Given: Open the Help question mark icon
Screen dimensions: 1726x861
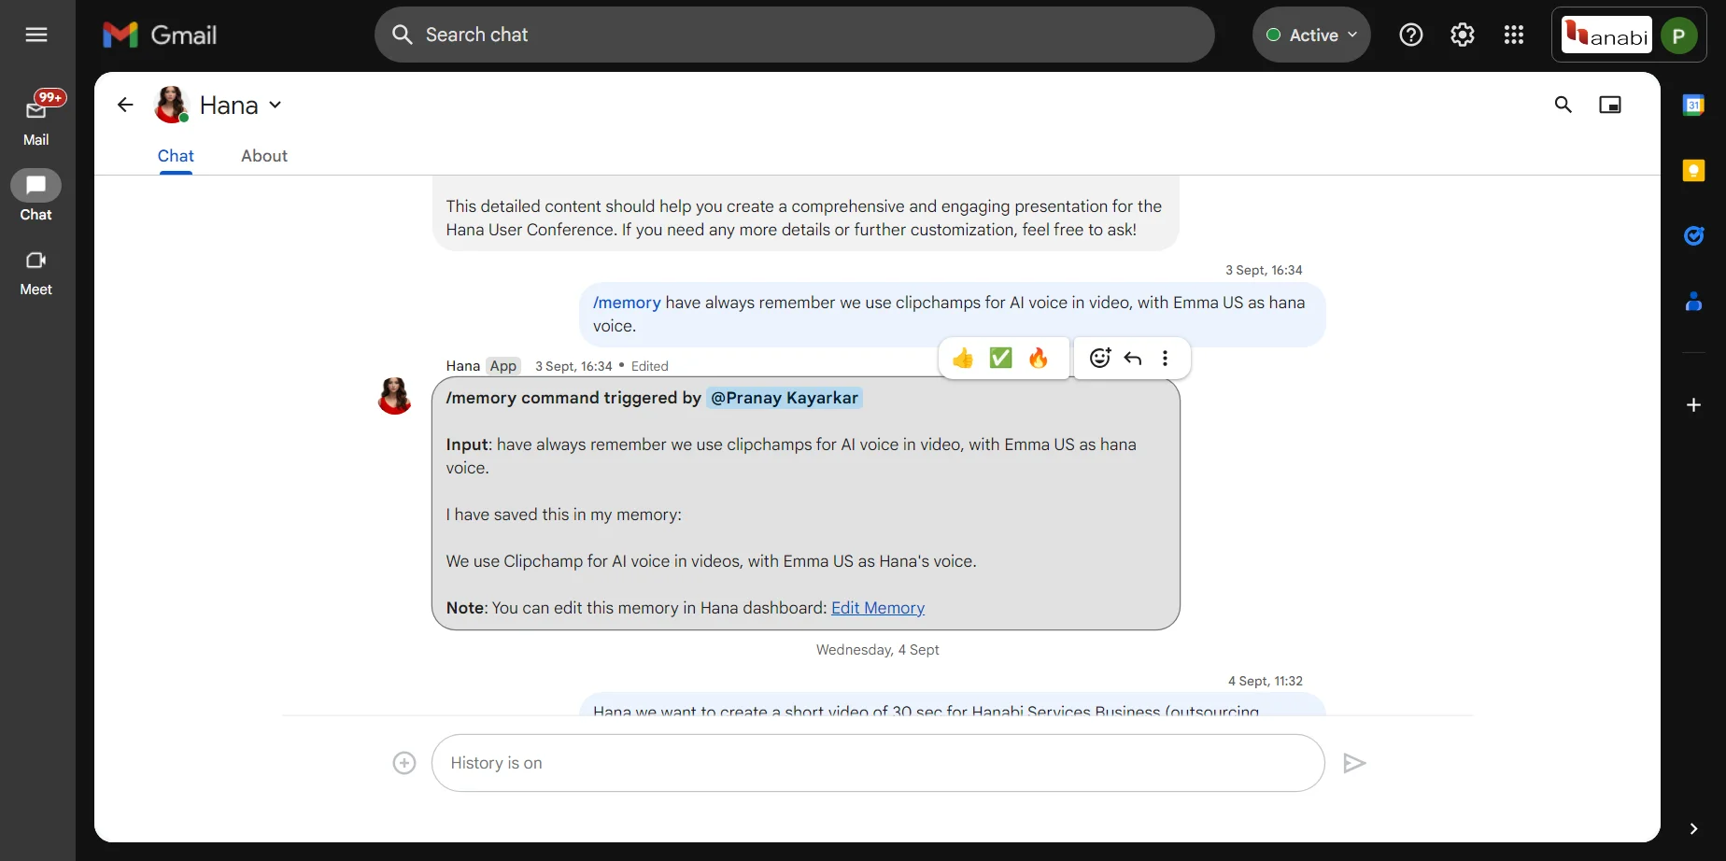Looking at the screenshot, I should tap(1411, 35).
